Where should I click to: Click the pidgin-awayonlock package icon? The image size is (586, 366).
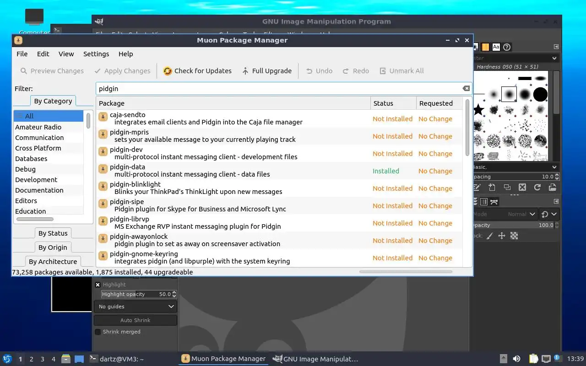(x=103, y=239)
